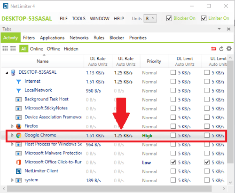Switch to the Rules tab
The image size is (235, 193).
(99, 38)
